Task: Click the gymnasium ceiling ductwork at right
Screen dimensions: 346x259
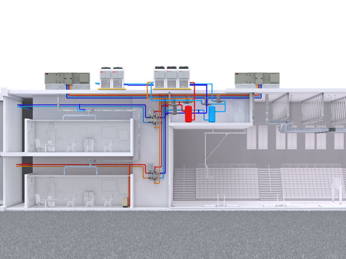Action: click(306, 129)
